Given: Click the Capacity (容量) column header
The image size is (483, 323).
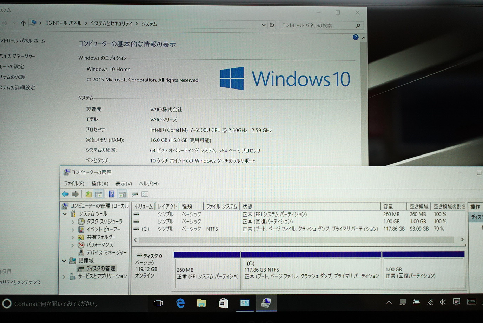Looking at the screenshot, I should 393,206.
